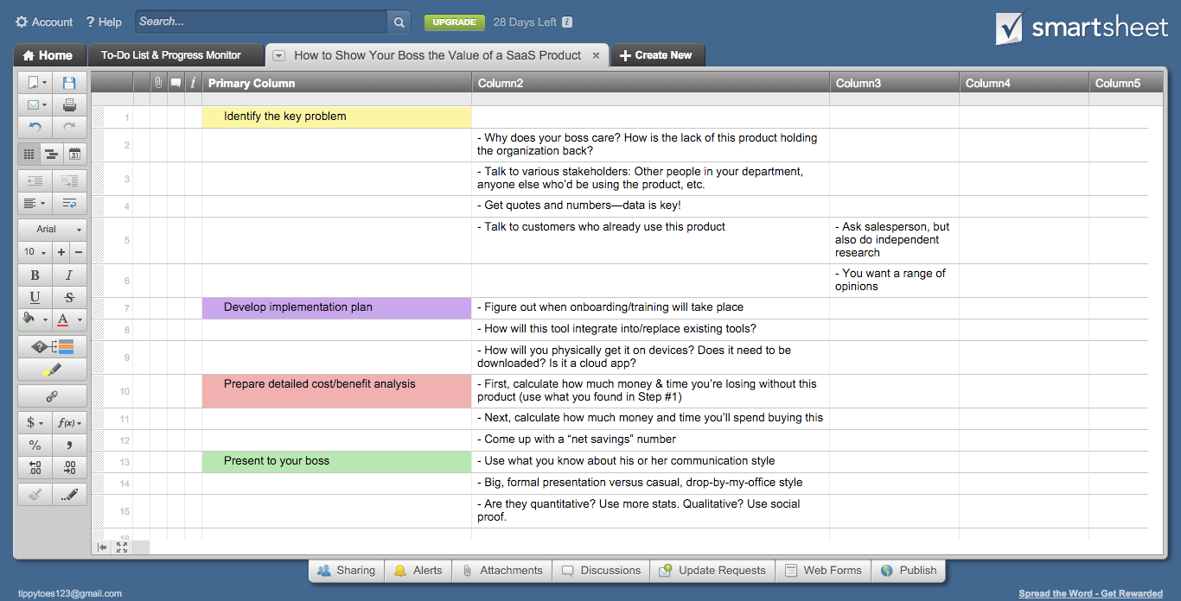The width and height of the screenshot is (1181, 601).
Task: Open the Arial font dropdown
Action: 52,230
